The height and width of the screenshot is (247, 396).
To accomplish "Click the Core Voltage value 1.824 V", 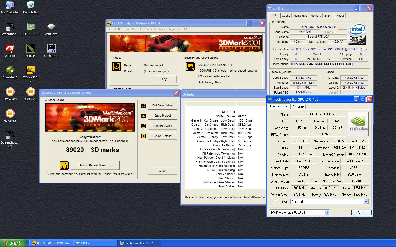I will pyautogui.click(x=337, y=41).
